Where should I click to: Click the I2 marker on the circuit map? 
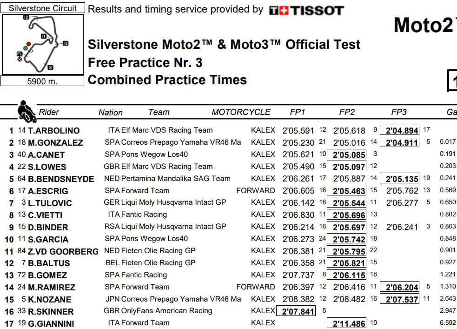point(26,17)
